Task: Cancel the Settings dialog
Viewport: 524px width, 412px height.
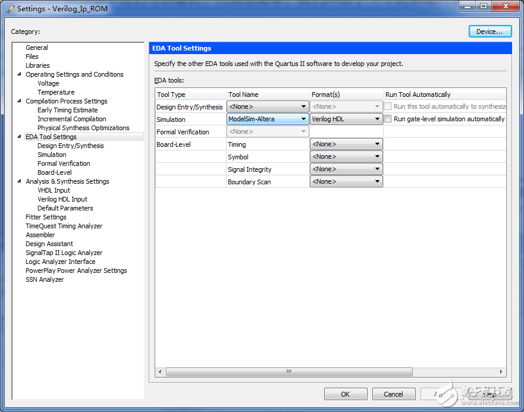Action: click(393, 394)
